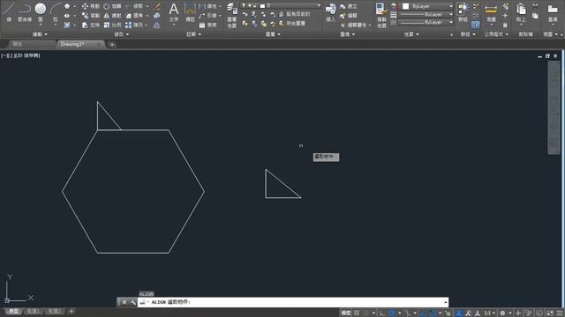
Task: Click the Trim (修剪) tool
Action: [x=134, y=6]
